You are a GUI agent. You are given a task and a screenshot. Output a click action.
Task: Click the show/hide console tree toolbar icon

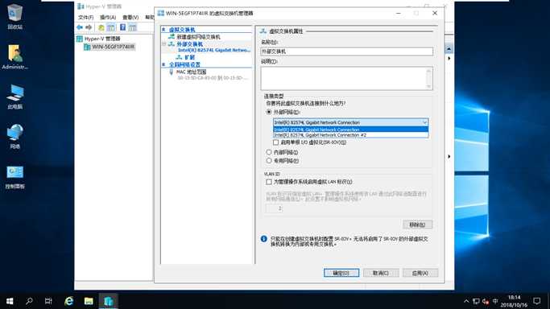coord(111,27)
